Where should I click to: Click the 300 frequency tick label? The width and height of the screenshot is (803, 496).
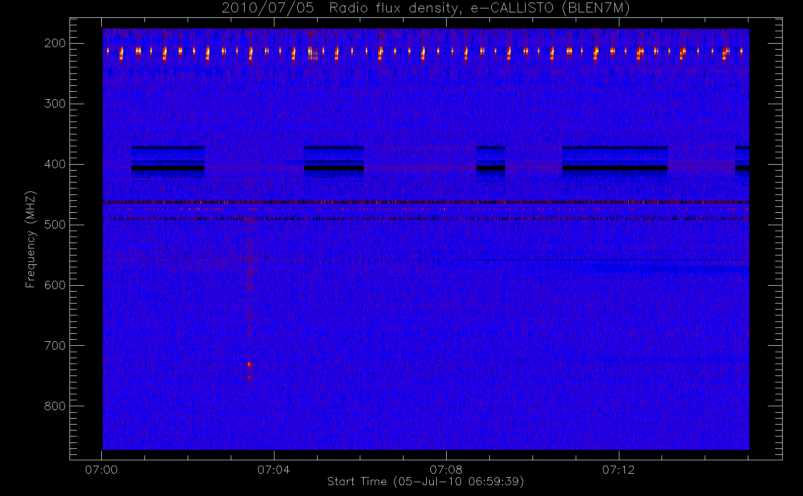(55, 104)
